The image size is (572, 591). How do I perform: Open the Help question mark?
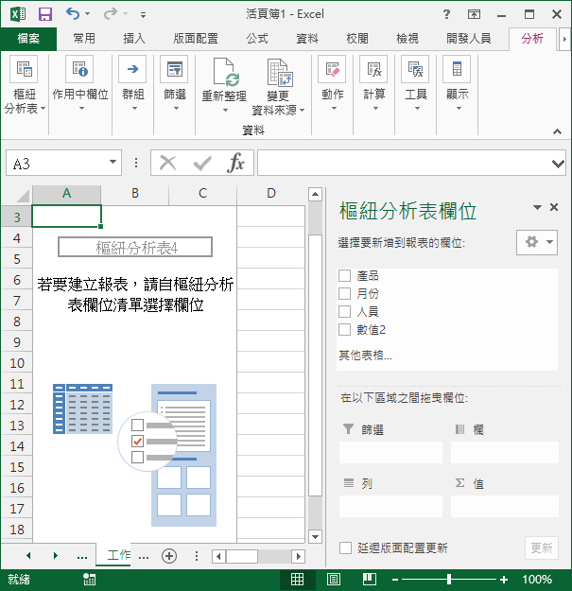[446, 14]
